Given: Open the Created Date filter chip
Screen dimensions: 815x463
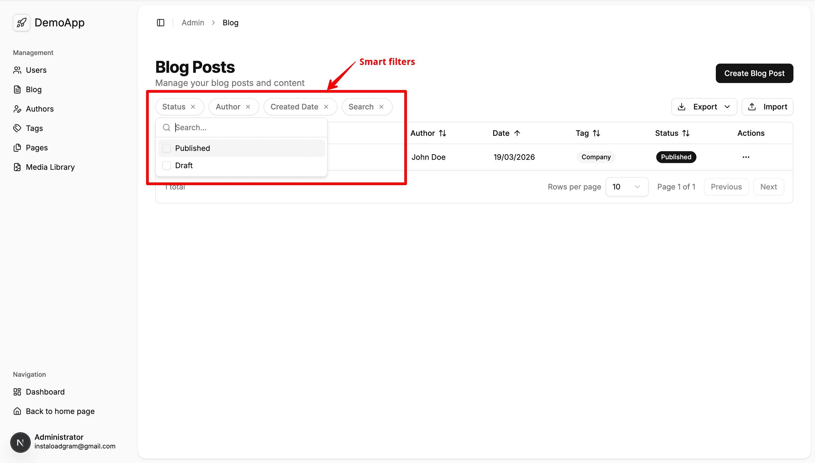Looking at the screenshot, I should point(294,107).
